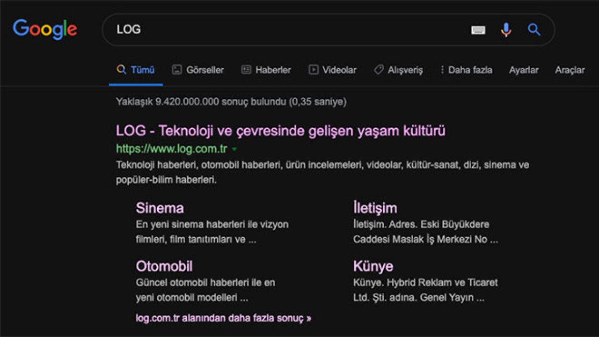Screen dimensions: 599x337
Task: Open the Alışveriş tab
Action: 398,70
